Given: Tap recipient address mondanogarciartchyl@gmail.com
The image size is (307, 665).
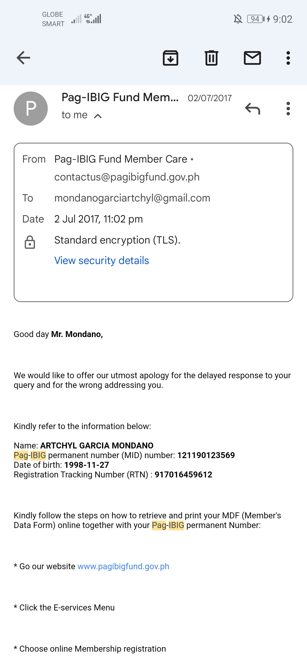Looking at the screenshot, I should click(132, 198).
